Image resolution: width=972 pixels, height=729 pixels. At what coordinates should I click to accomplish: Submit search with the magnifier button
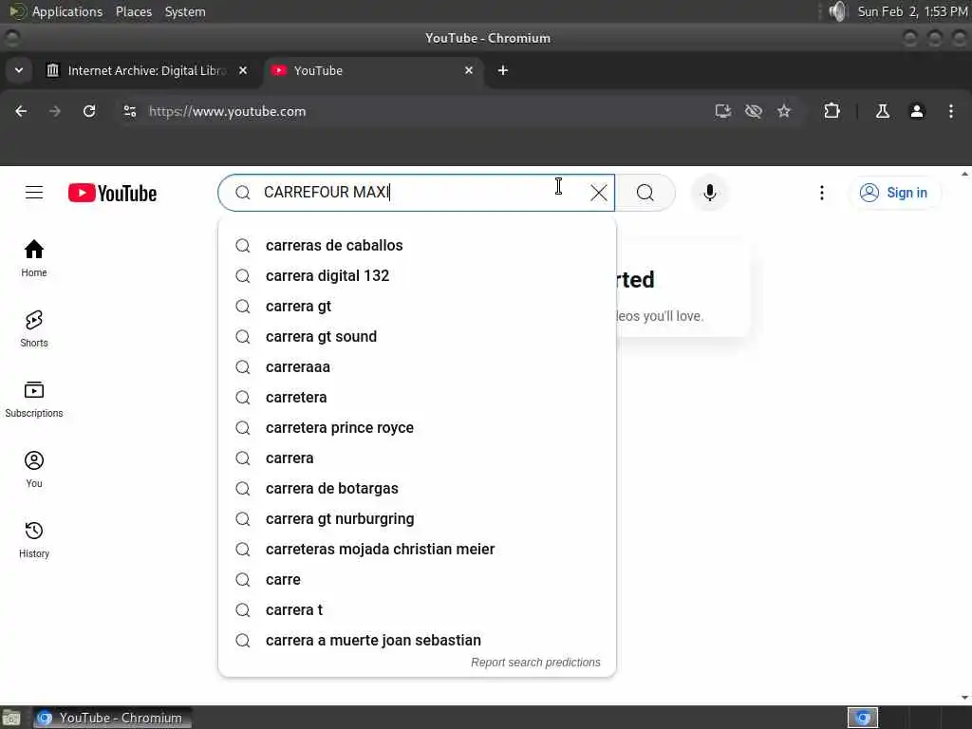(645, 193)
